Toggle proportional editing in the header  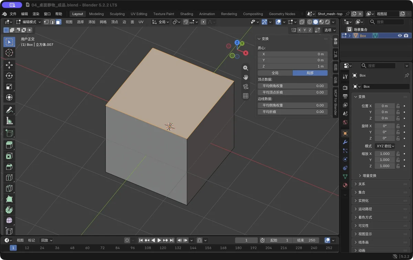(203, 22)
